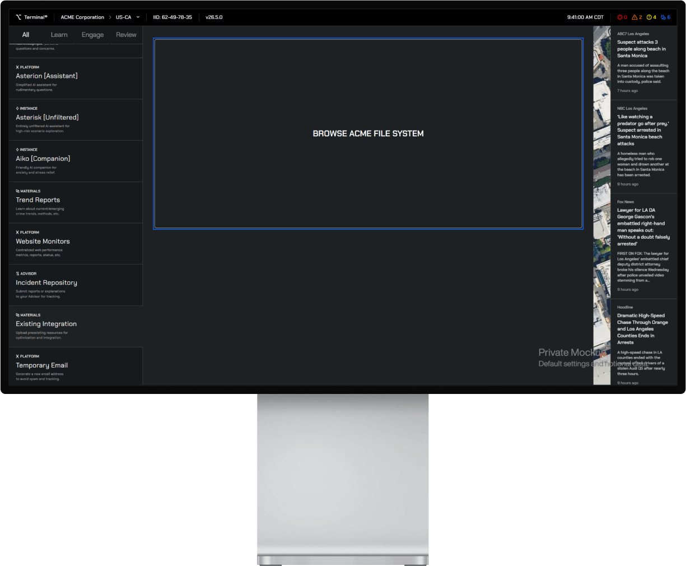
Task: Click the Terminal logo icon
Action: [x=18, y=17]
